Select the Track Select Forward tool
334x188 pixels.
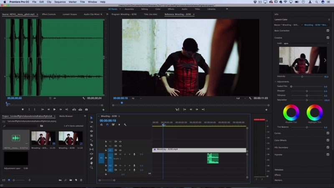pos(91,122)
